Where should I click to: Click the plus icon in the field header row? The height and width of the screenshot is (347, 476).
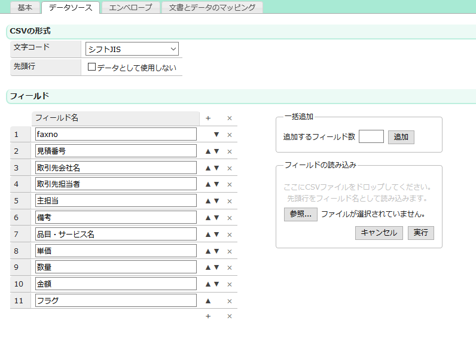click(x=208, y=118)
